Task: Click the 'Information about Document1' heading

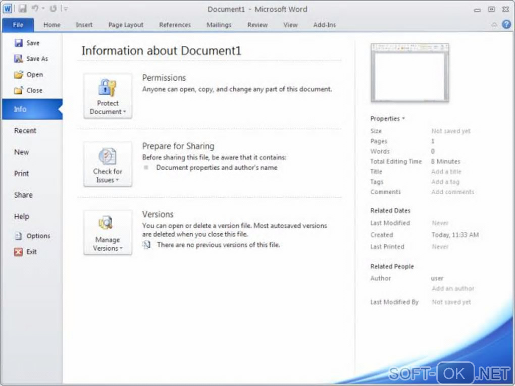Action: [161, 50]
